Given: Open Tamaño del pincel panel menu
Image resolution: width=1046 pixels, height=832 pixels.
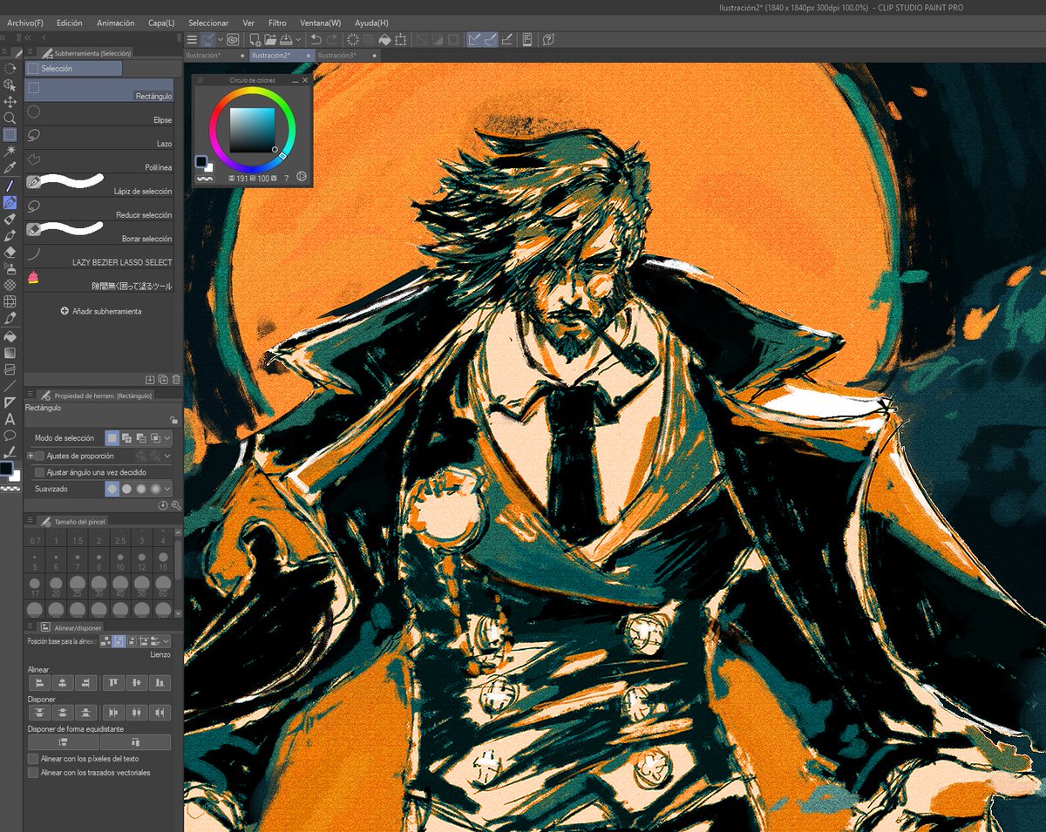Looking at the screenshot, I should [x=31, y=521].
